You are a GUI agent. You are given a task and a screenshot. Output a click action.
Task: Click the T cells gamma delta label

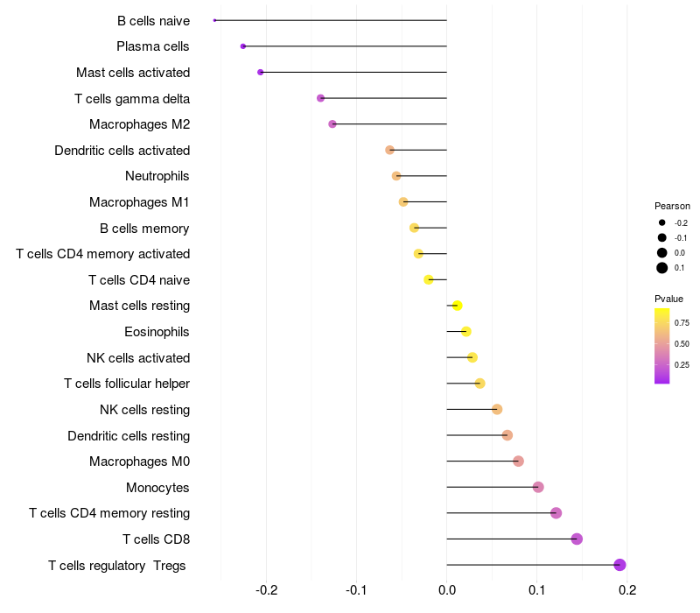(132, 99)
